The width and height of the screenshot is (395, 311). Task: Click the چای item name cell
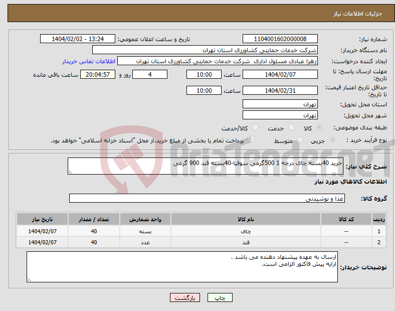[x=246, y=231]
